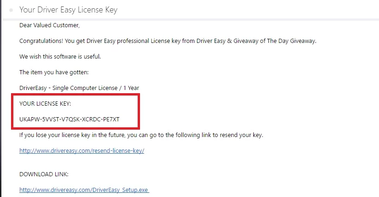Click the 'Dear Valued Customer,' greeting
This screenshot has height=197, width=379.
50,25
